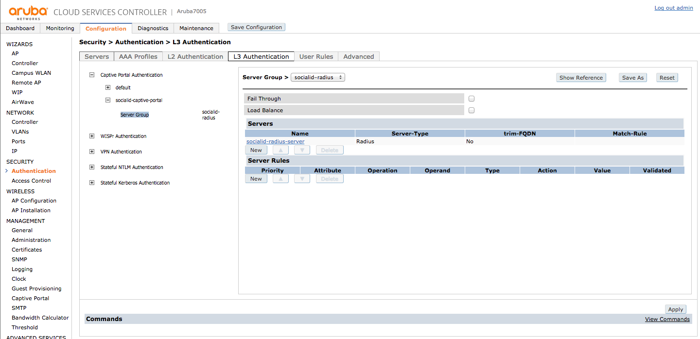Open the User Rules sub-tab
700x339 pixels.
(x=316, y=56)
